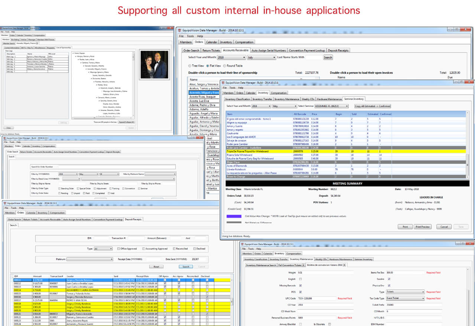This screenshot has width=475, height=326.
Task: Uncheck the Taxable checkbox
Action: 389,279
